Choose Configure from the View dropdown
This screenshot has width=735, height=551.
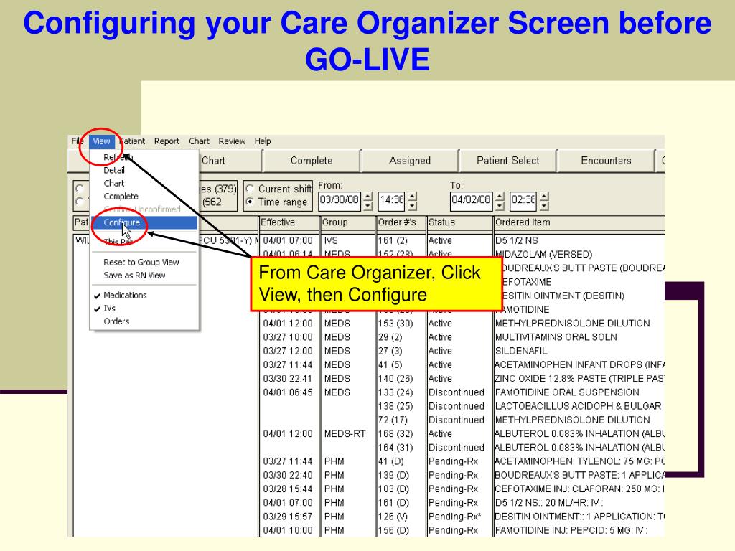144,222
